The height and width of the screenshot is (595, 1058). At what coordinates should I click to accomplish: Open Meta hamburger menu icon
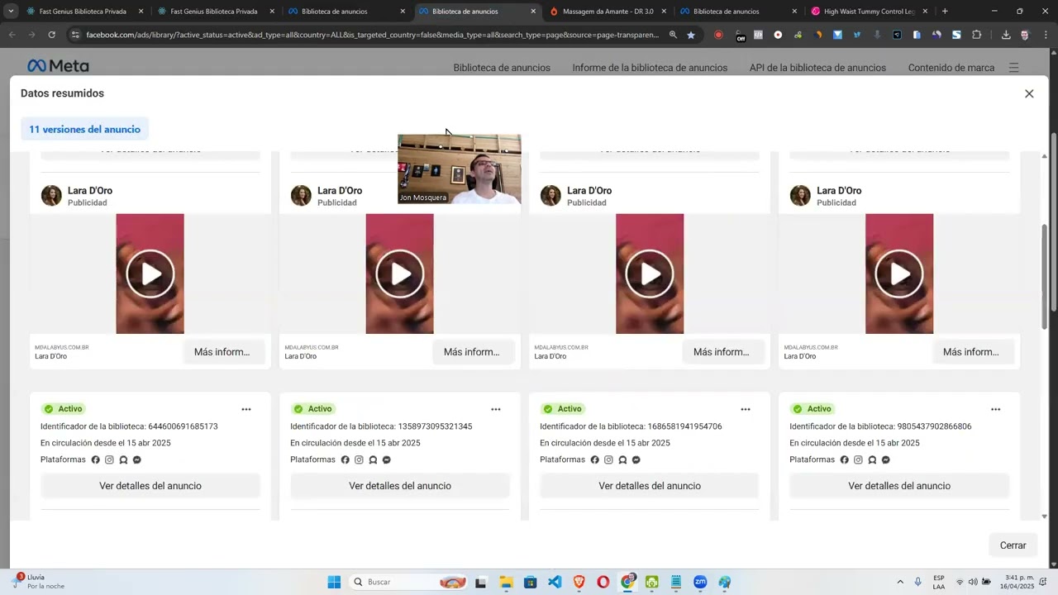1014,68
